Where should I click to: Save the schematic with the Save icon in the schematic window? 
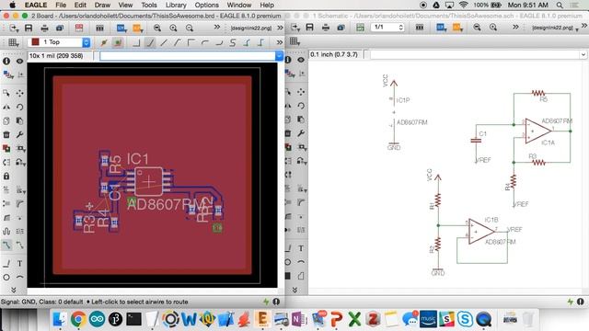click(x=309, y=27)
